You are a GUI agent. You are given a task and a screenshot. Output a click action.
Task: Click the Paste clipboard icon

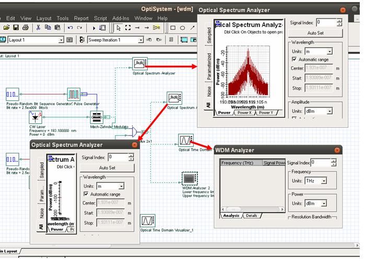(57, 28)
